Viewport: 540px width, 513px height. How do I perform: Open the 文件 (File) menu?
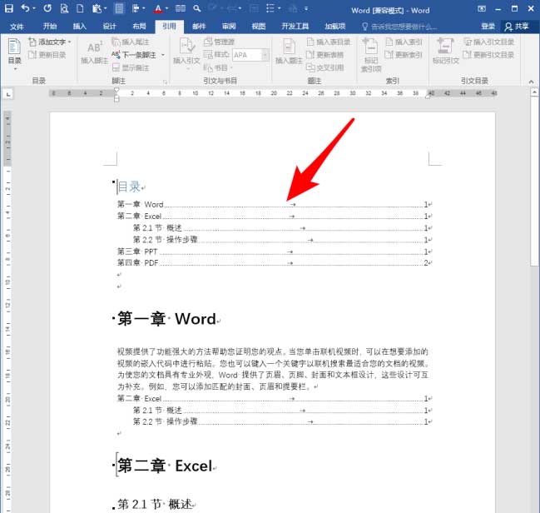17,27
